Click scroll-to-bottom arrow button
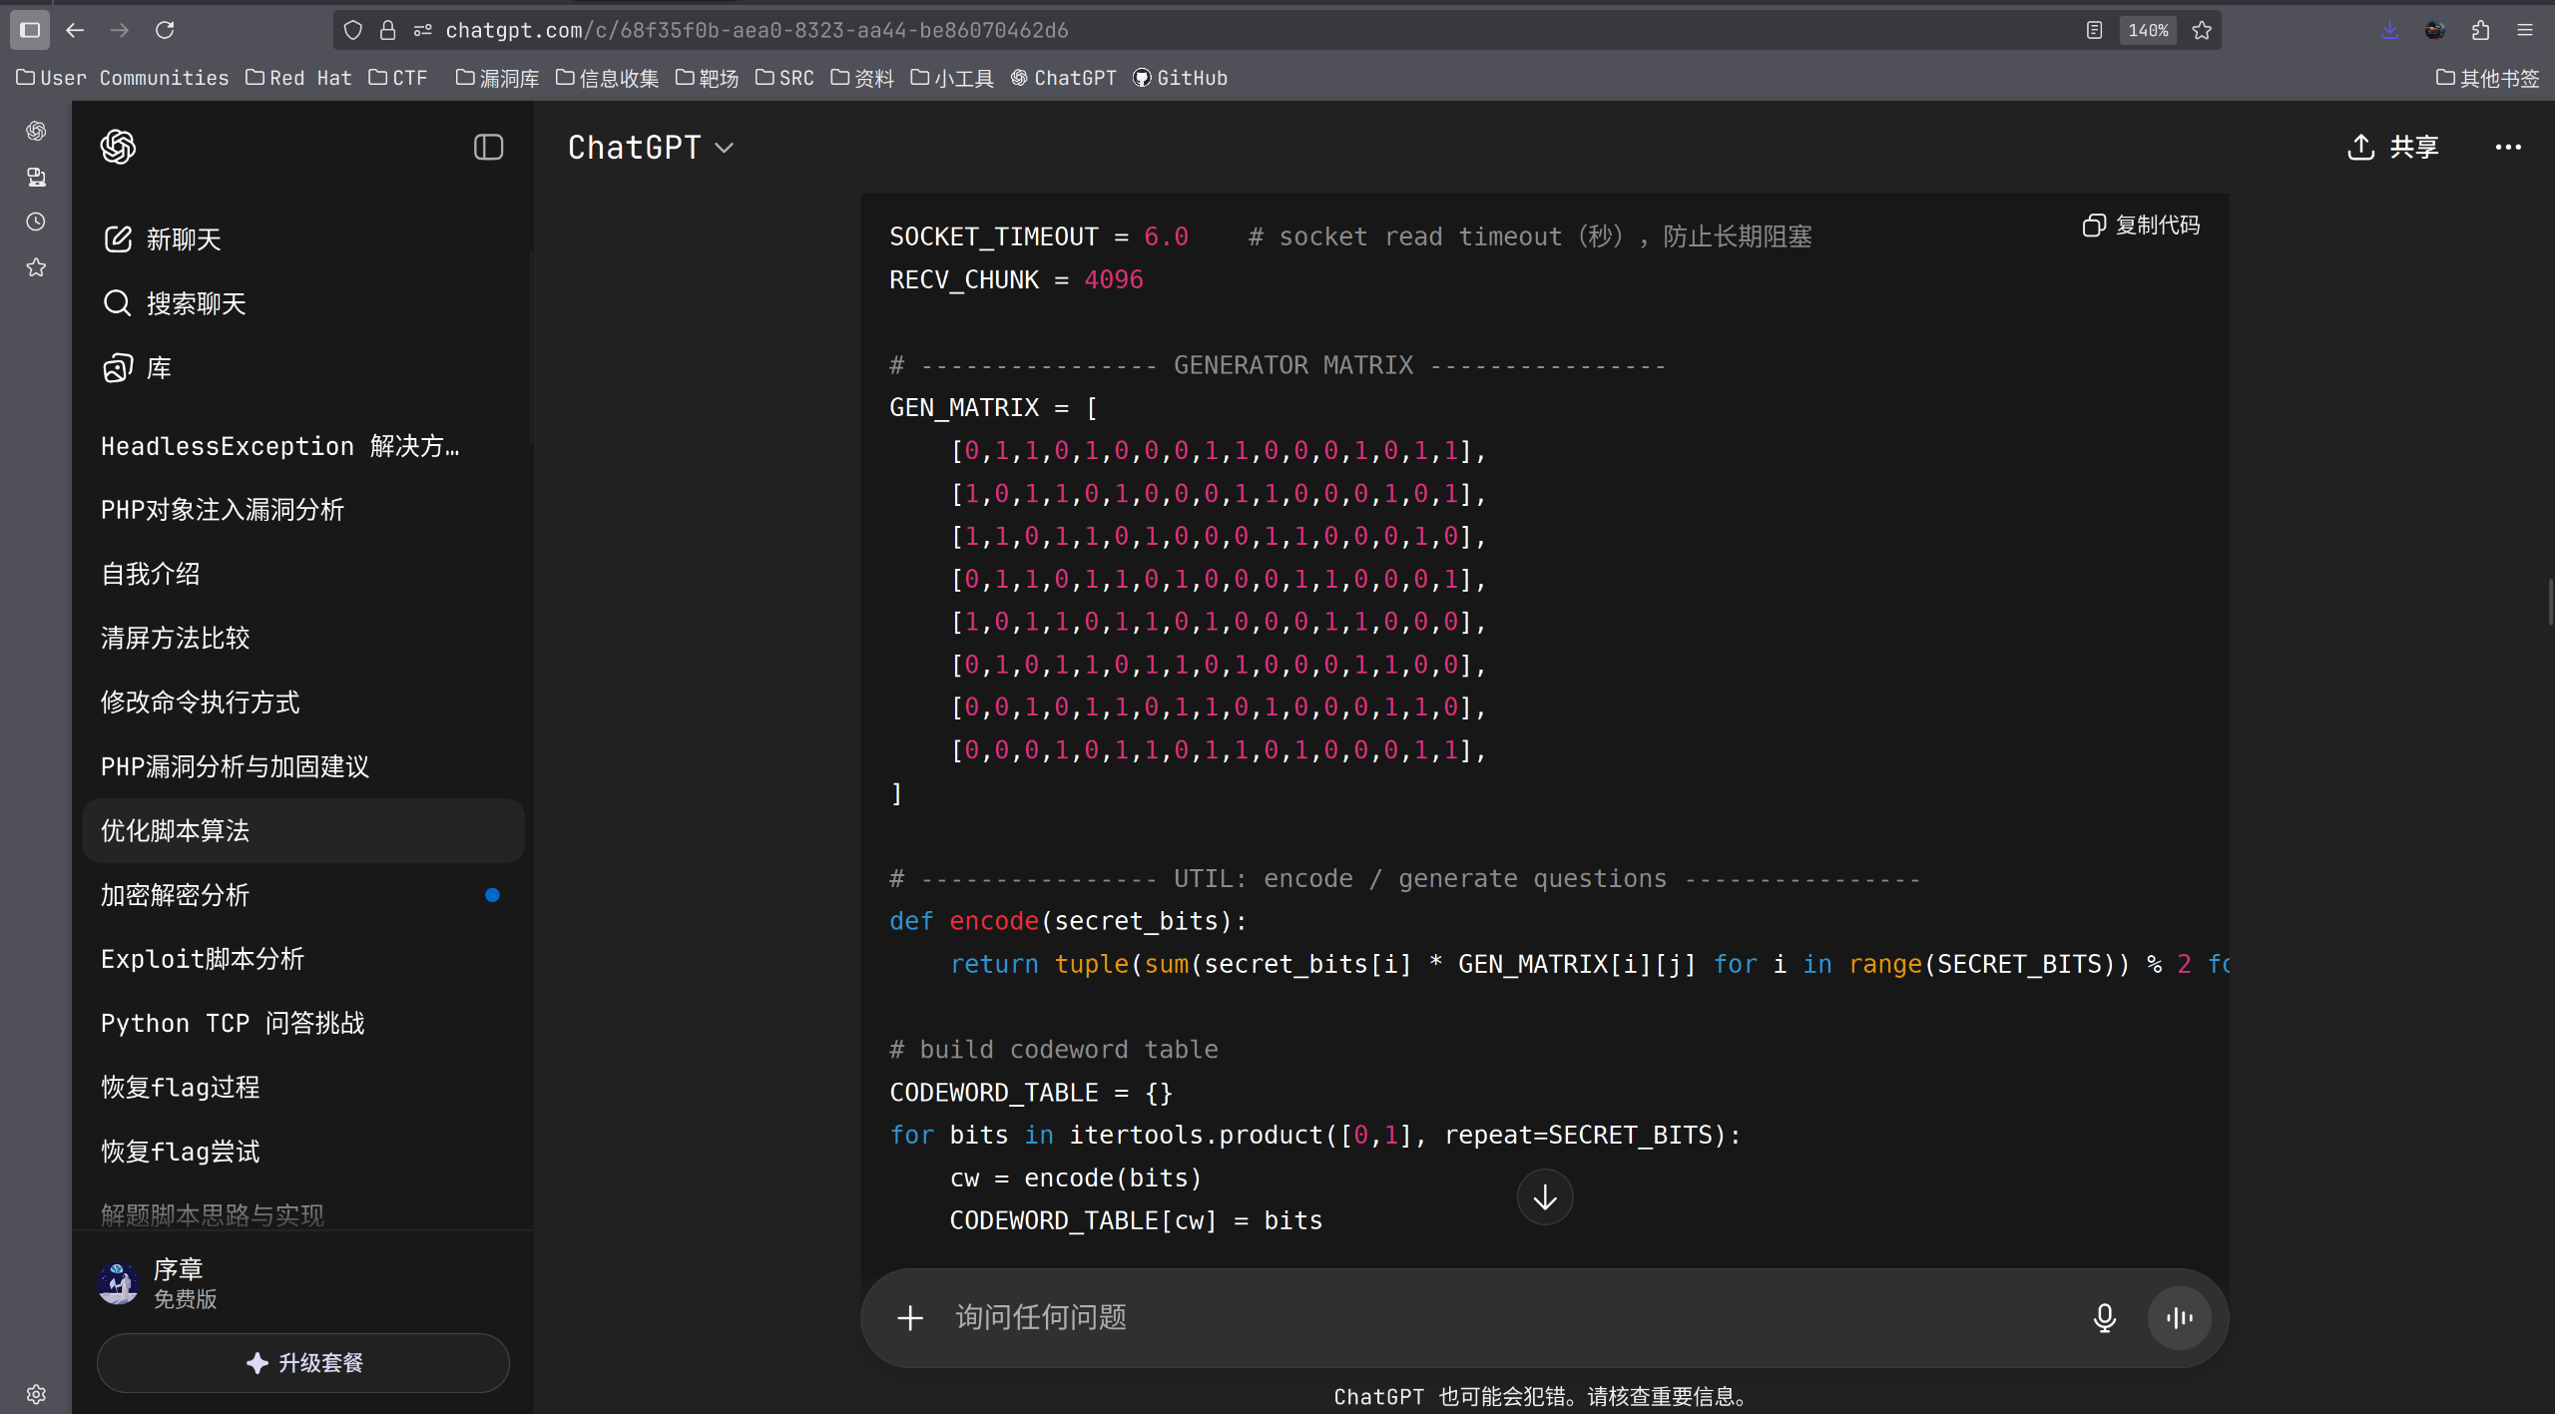Screen dimensions: 2555x1414 point(1544,1197)
